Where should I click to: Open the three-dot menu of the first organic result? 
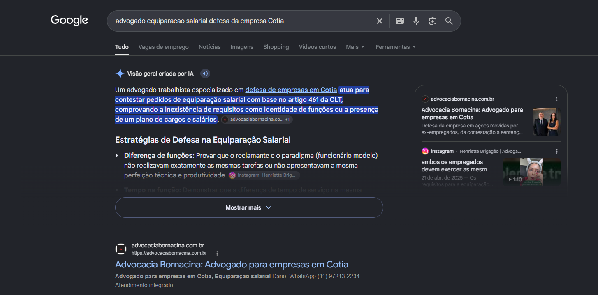point(217,253)
